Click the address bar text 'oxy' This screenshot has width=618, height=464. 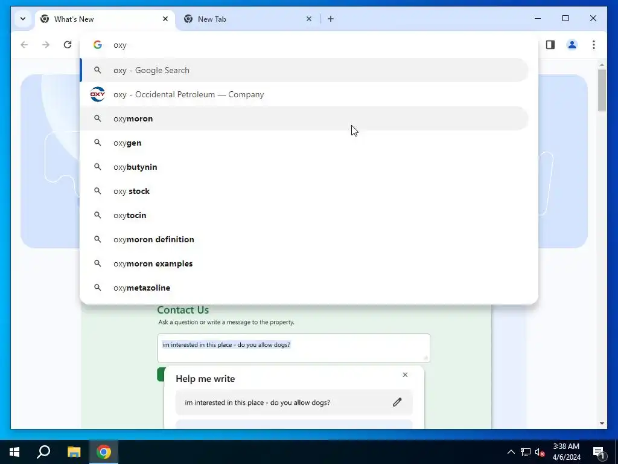pos(120,45)
